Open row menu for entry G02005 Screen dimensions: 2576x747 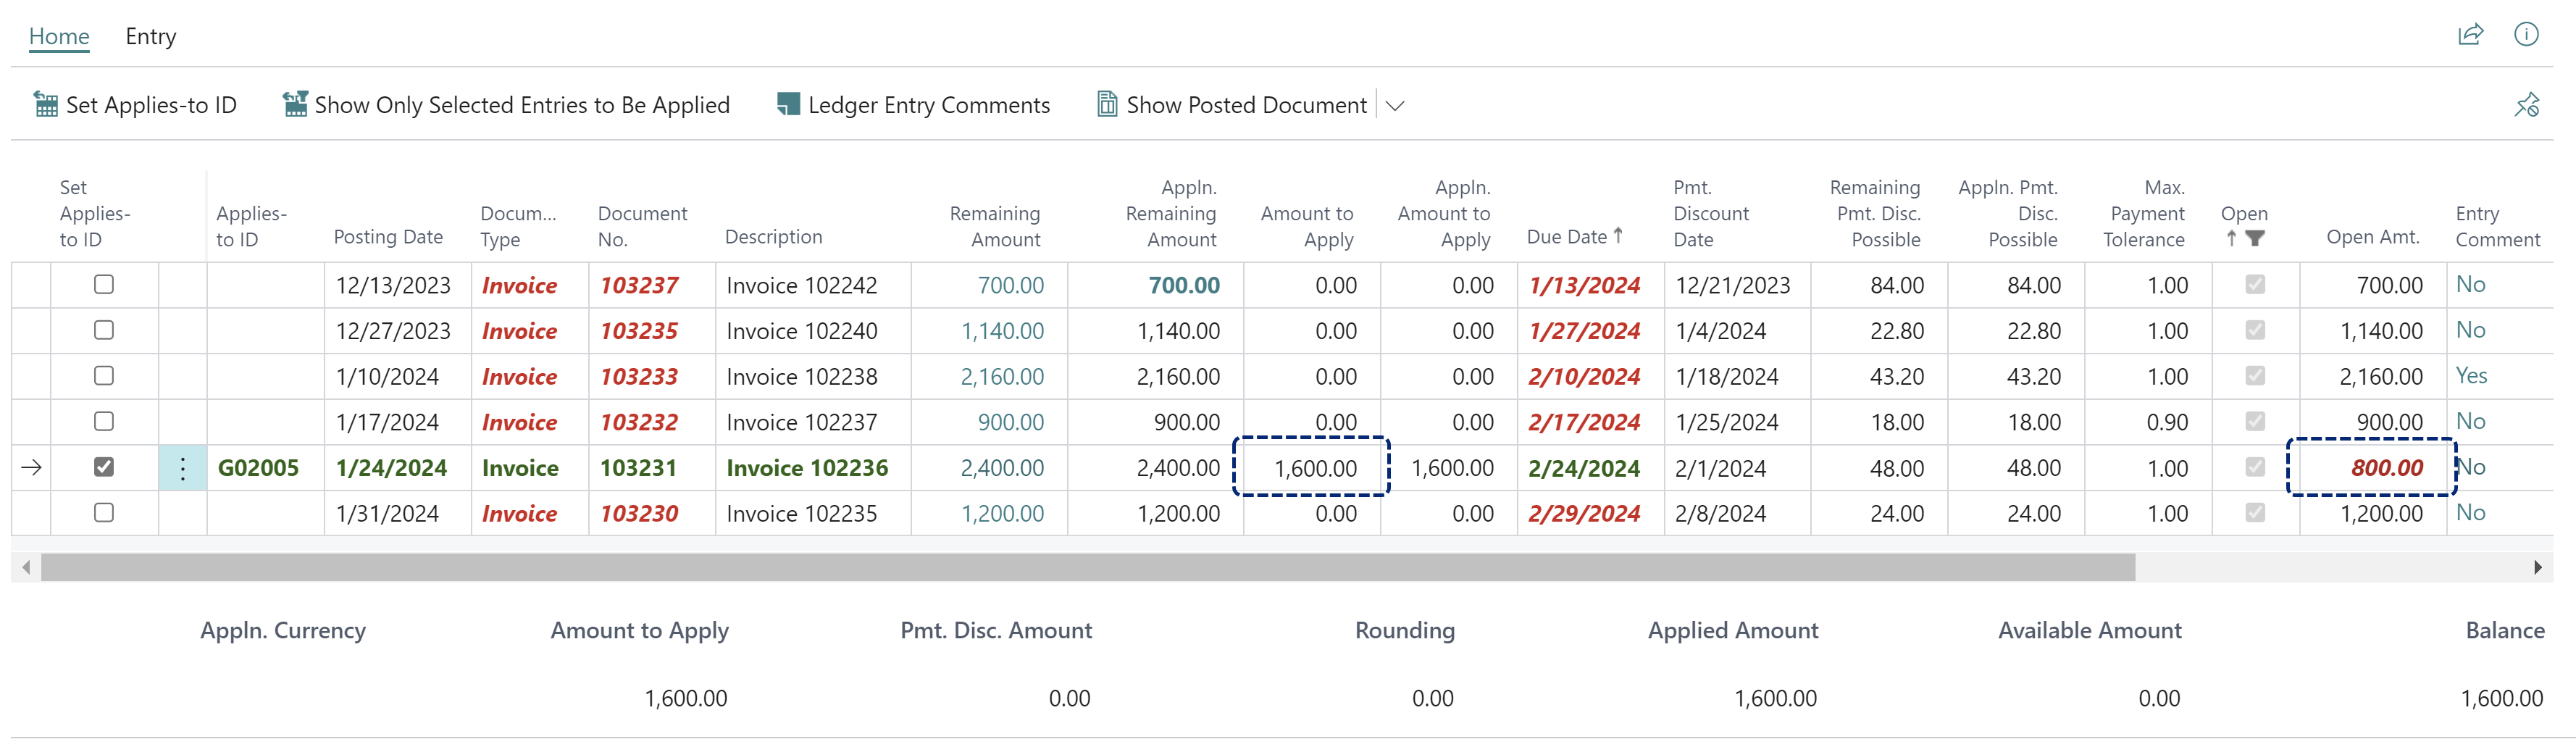click(x=183, y=468)
